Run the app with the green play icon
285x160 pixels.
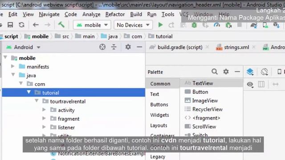click(160, 25)
